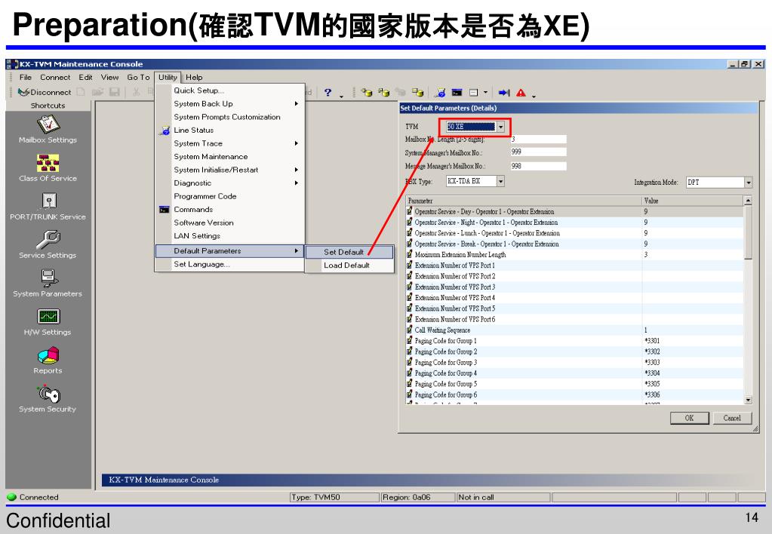
Task: Open Reports pie chart shortcut
Action: [x=48, y=361]
